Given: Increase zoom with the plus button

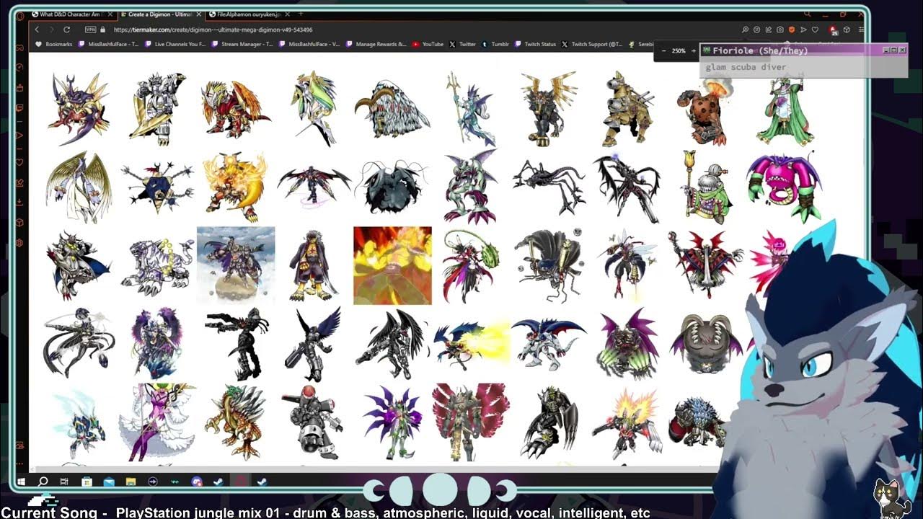Looking at the screenshot, I should [x=694, y=51].
